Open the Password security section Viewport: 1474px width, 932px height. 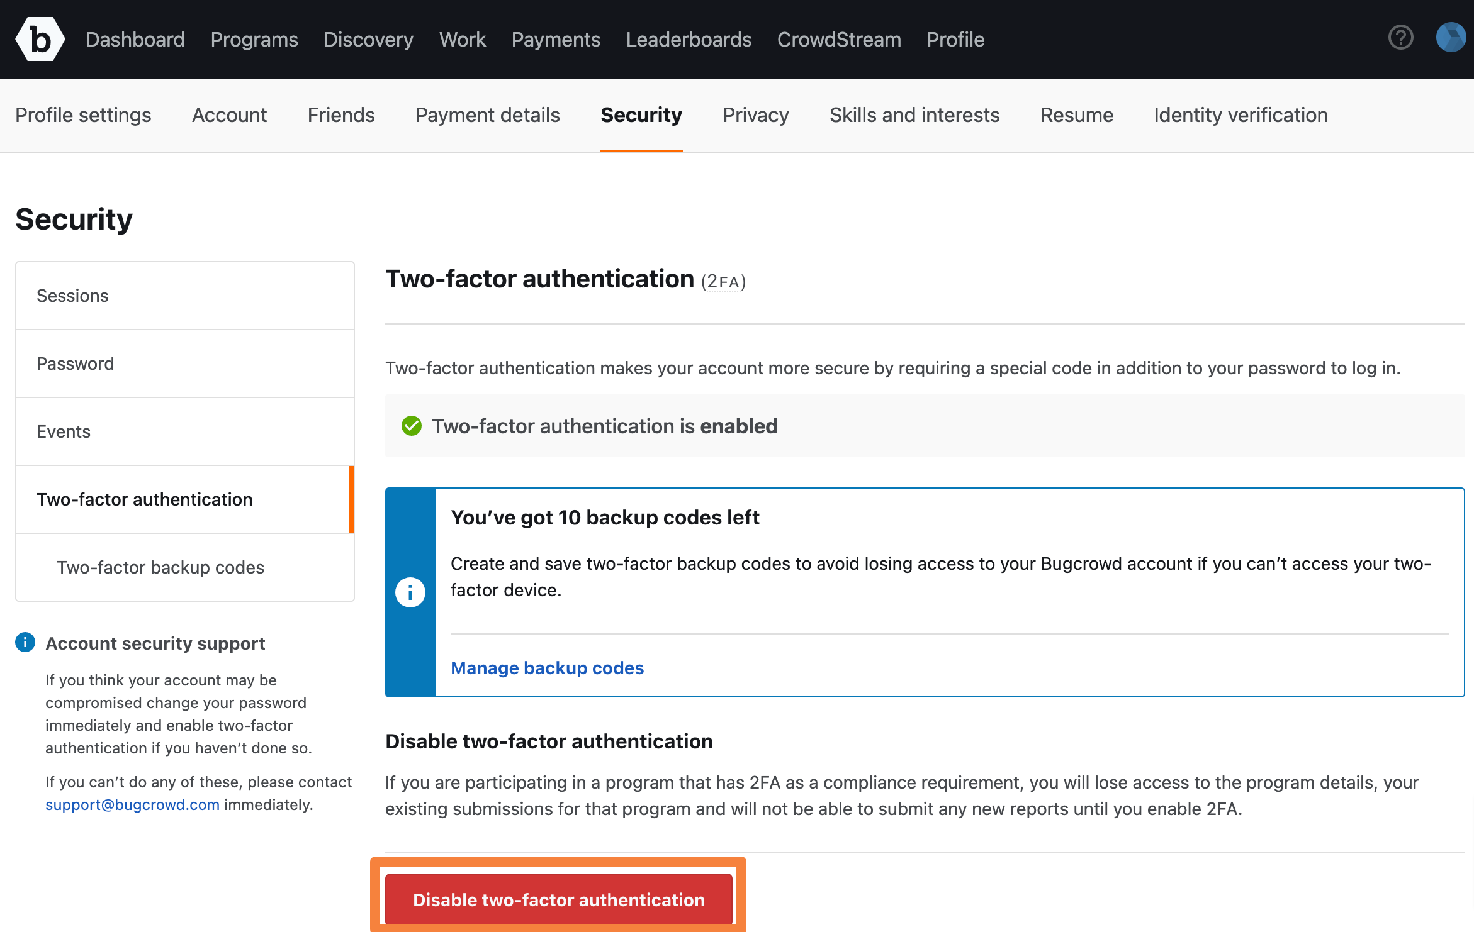[x=185, y=363]
